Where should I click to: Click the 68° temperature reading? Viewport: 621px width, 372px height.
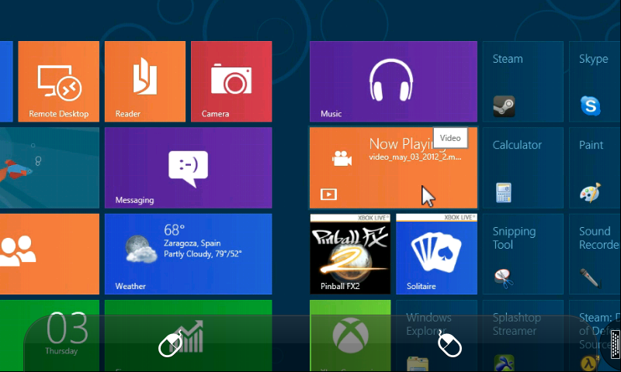click(x=174, y=229)
